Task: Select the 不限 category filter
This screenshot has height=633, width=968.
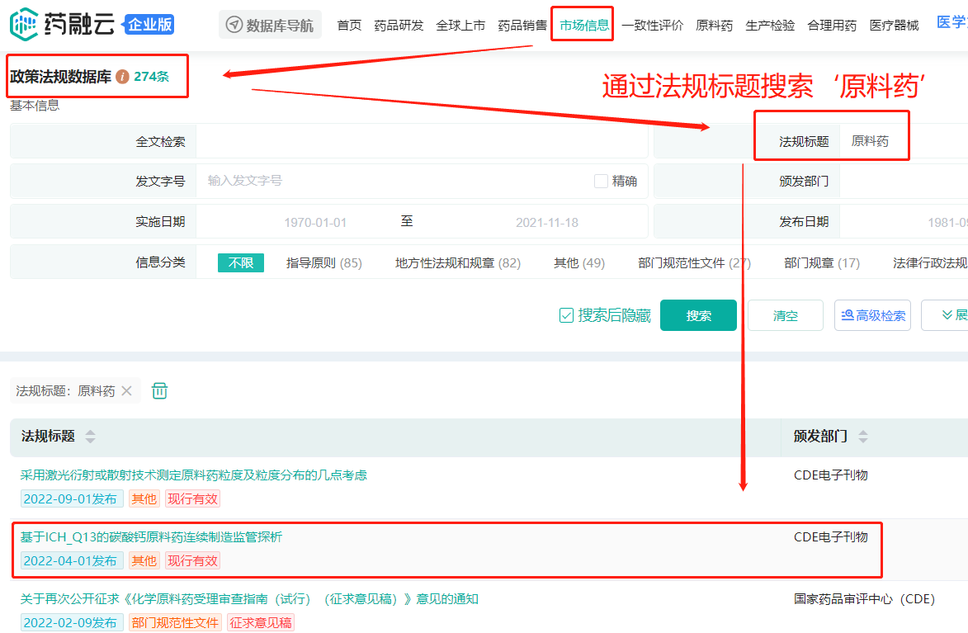Action: pyautogui.click(x=241, y=262)
